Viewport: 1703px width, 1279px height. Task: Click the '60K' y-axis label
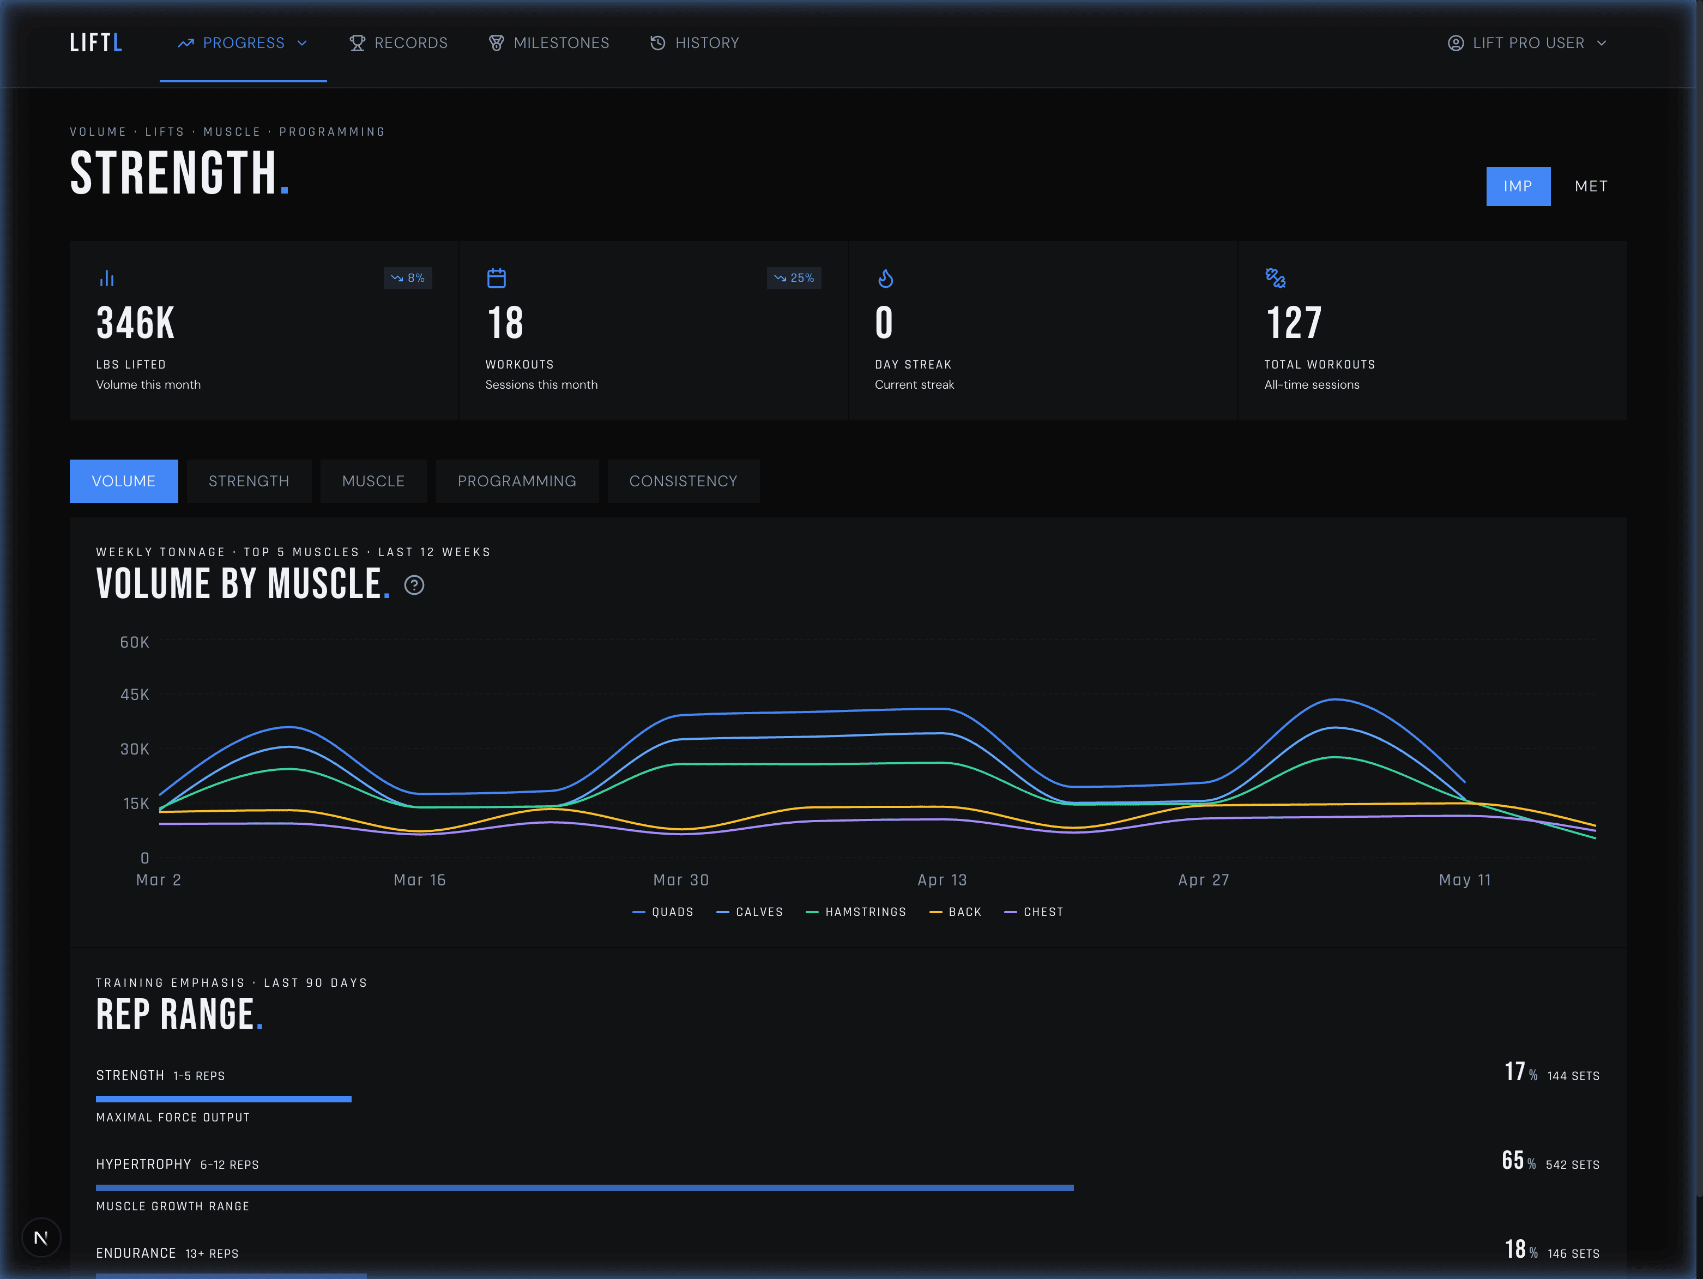[135, 642]
